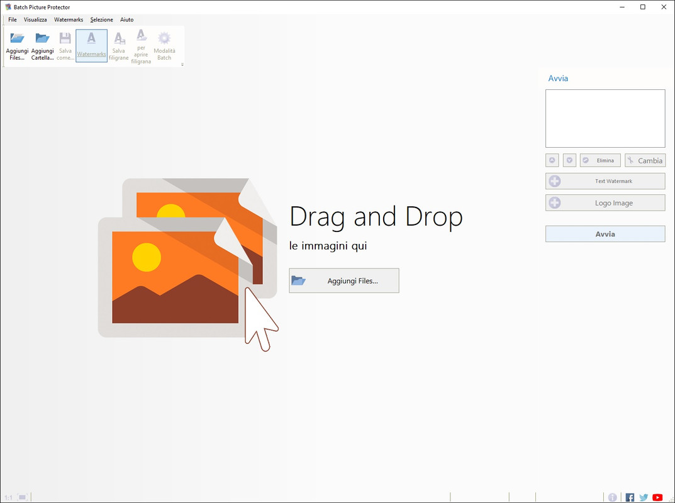This screenshot has height=503, width=675.
Task: Click the fit-to-window icon in the status bar
Action: click(23, 497)
